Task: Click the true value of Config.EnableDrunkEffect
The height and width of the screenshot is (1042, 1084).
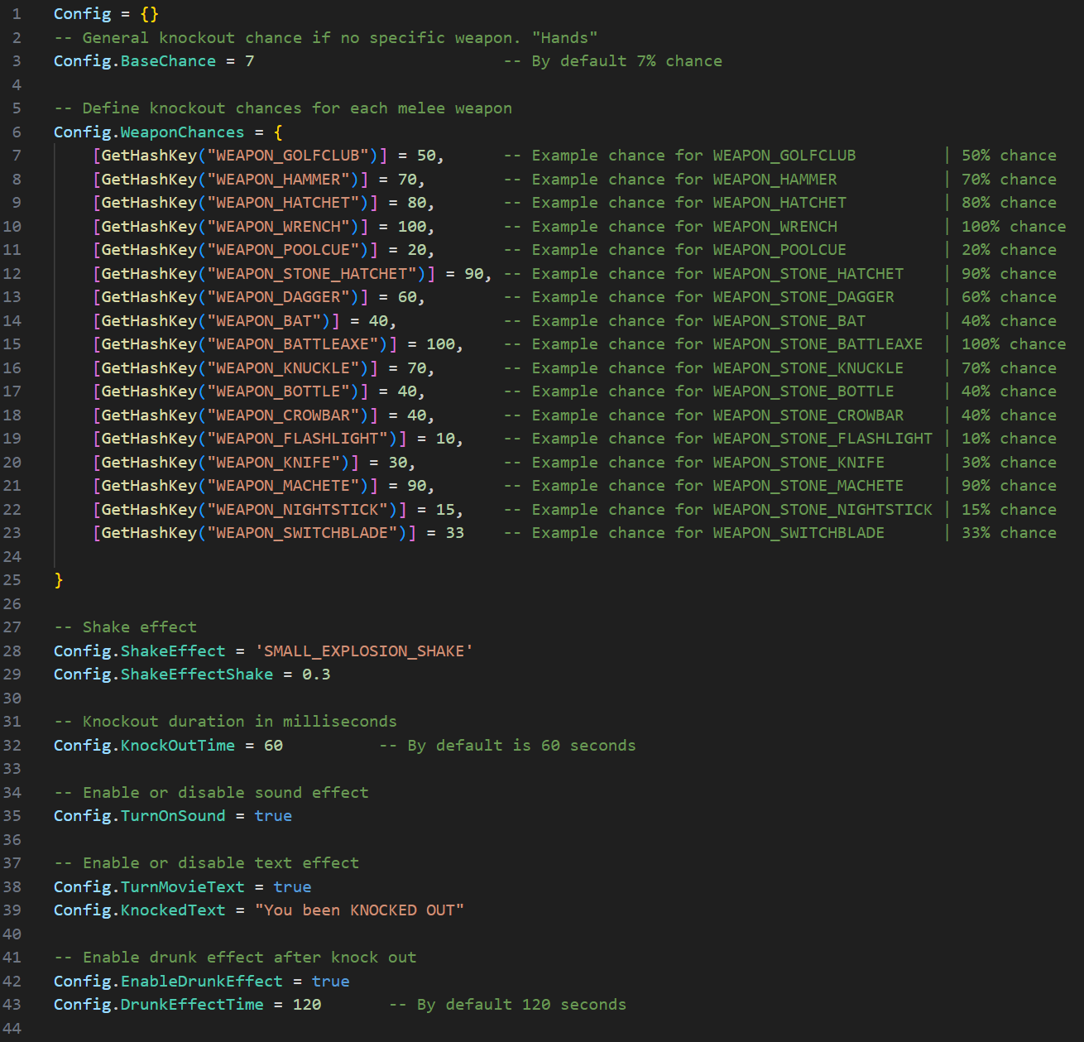Action: (x=330, y=982)
